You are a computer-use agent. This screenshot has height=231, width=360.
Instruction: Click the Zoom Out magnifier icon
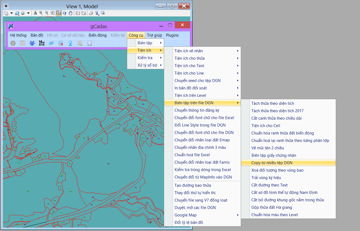tap(47, 13)
